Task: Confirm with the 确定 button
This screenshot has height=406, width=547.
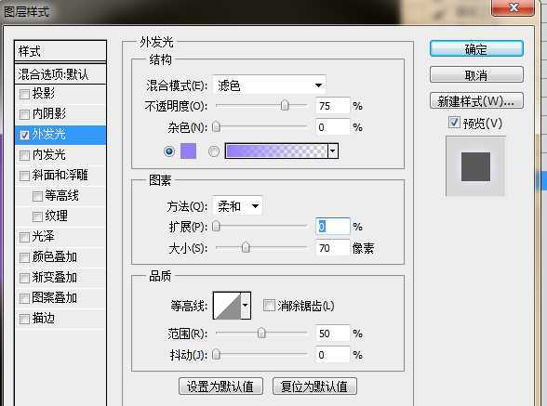Action: (x=476, y=49)
